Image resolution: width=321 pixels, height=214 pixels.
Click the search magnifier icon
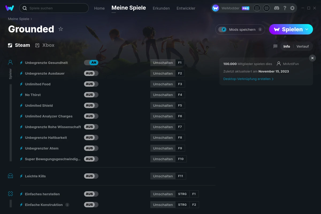pyautogui.click(x=25, y=8)
